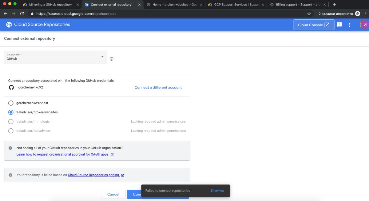Select igorchernenko92/test repository radio
Viewport: 369px width, 201px height.
[x=11, y=103]
